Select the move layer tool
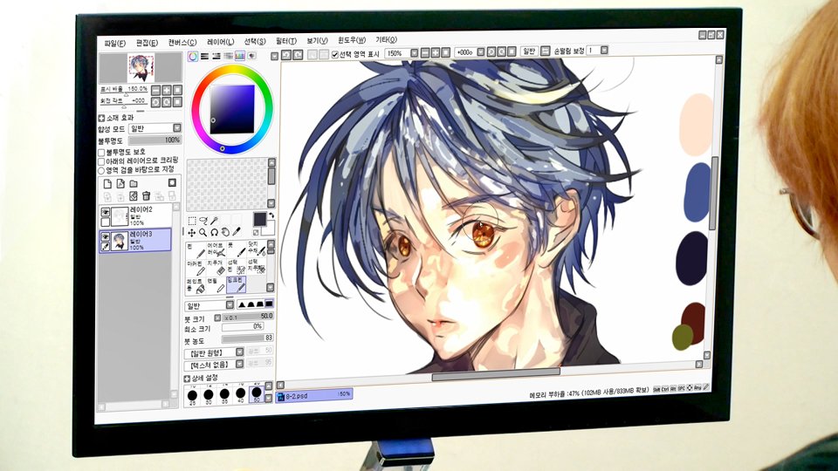 192,233
